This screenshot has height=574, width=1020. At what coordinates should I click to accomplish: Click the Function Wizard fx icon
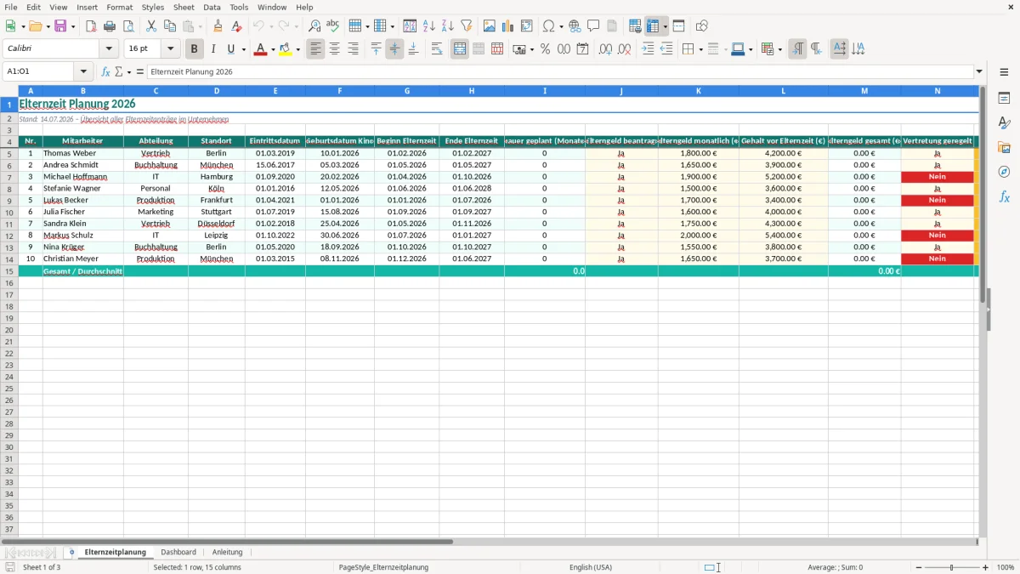(105, 72)
